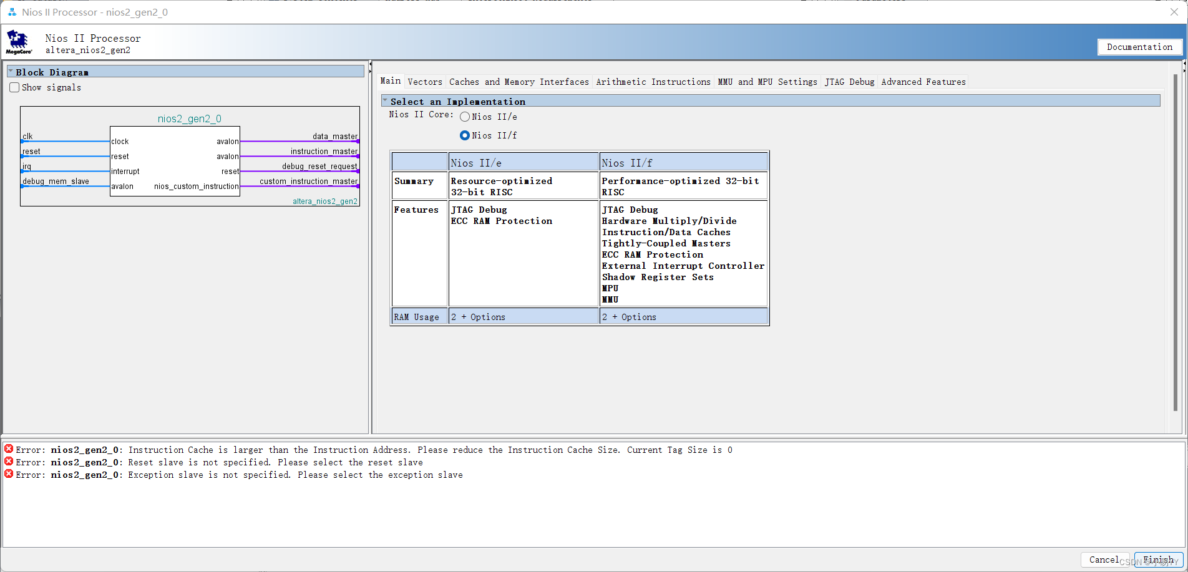This screenshot has height=572, width=1188.
Task: Click the Features row label
Action: [416, 210]
